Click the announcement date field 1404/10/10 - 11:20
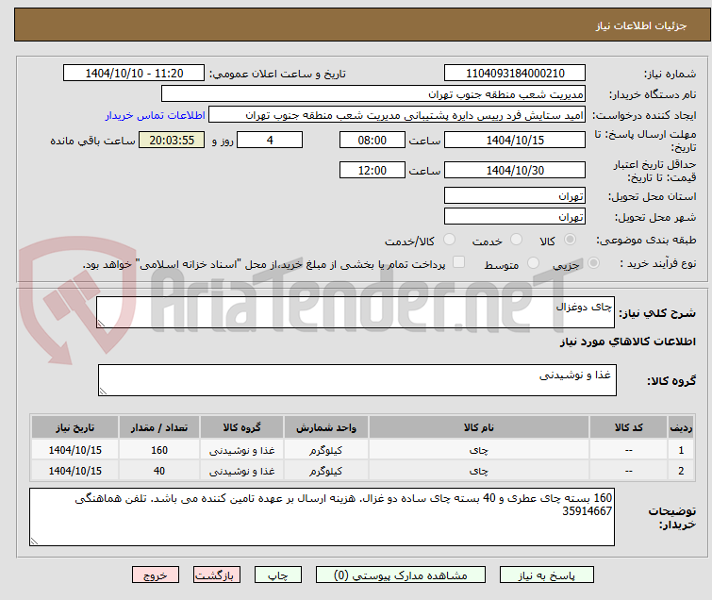This screenshot has height=600, width=712. tap(134, 74)
